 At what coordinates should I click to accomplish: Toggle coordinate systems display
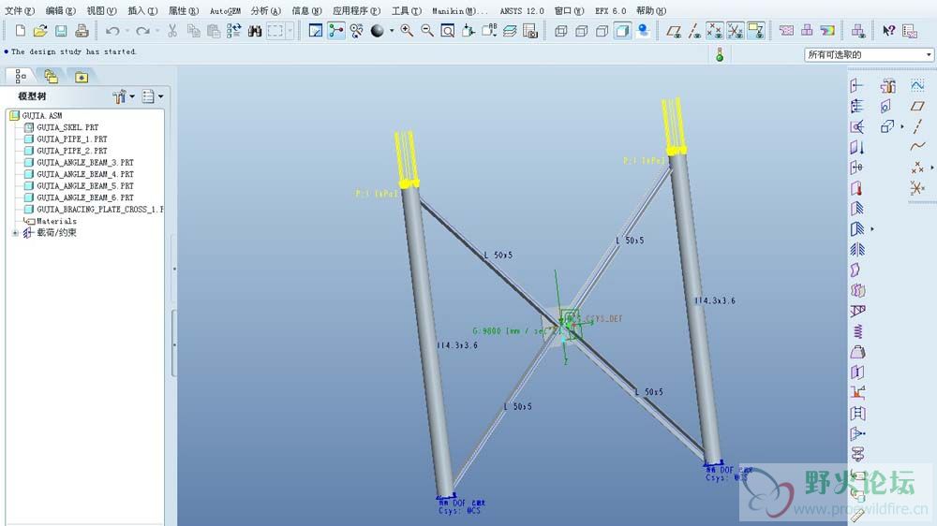(x=735, y=31)
